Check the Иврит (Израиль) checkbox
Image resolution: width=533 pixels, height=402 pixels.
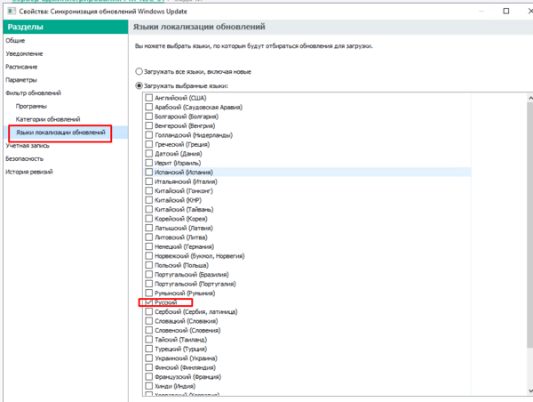[x=149, y=163]
